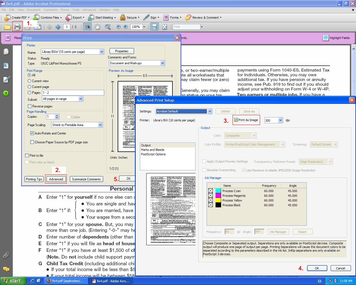Screen dimensions: 356x285
Task: Open the Attachments paperclip panel
Action: (x=6, y=255)
